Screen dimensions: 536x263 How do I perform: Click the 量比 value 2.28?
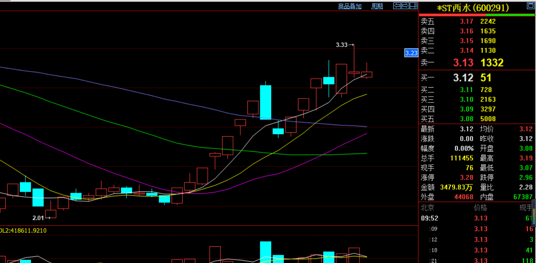(x=526, y=187)
